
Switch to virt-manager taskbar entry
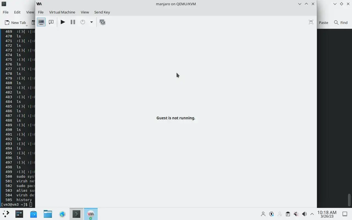[91, 214]
